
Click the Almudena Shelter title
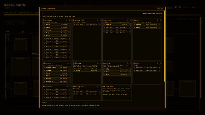[x=14, y=5]
